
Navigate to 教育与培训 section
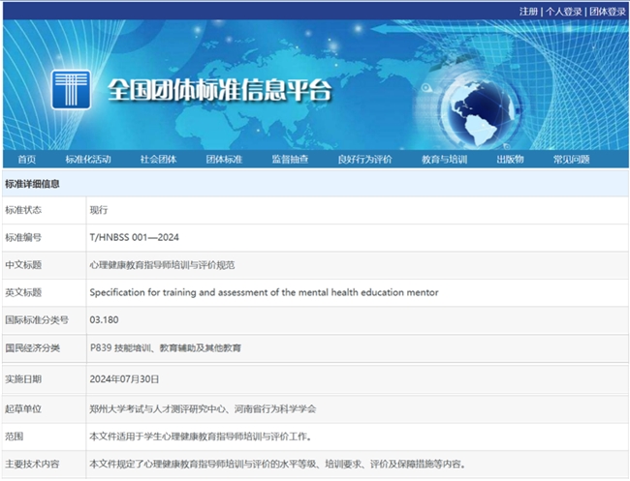444,160
